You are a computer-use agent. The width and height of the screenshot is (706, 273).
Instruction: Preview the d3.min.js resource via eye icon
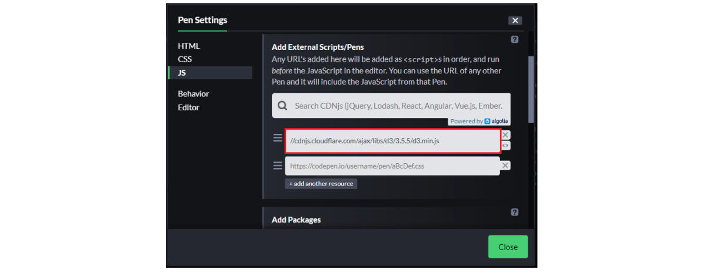pyautogui.click(x=505, y=146)
